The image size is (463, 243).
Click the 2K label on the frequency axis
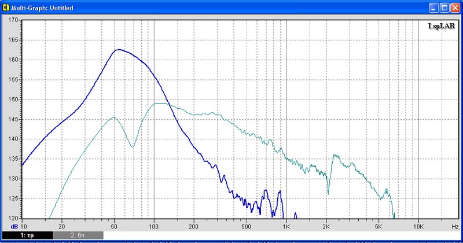tap(326, 227)
